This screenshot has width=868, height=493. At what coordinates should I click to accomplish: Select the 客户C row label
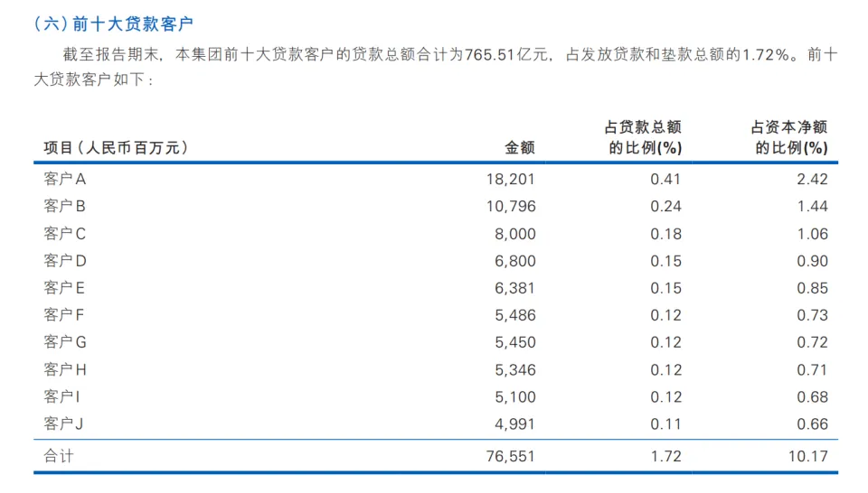click(x=64, y=234)
